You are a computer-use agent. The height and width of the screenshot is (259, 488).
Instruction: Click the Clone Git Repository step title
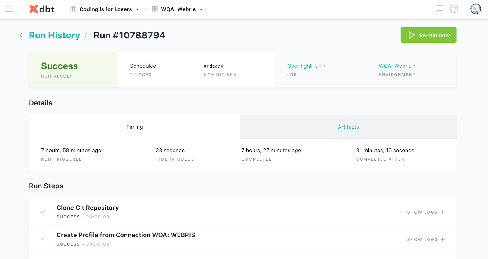click(88, 208)
